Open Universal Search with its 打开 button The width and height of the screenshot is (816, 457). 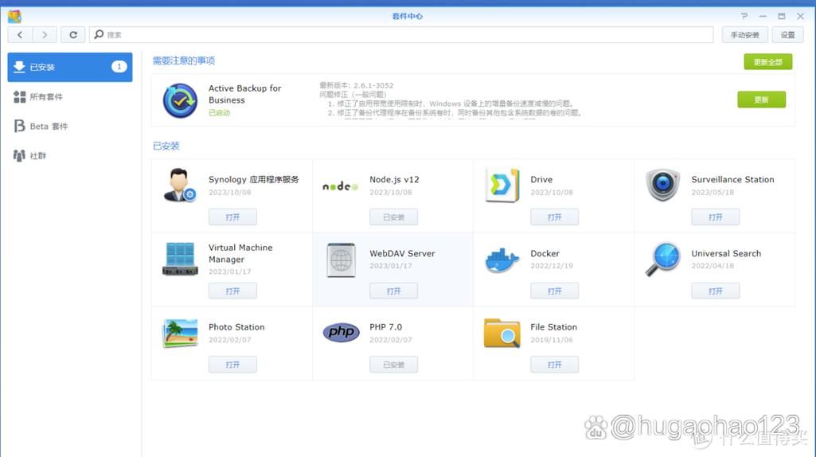click(715, 291)
